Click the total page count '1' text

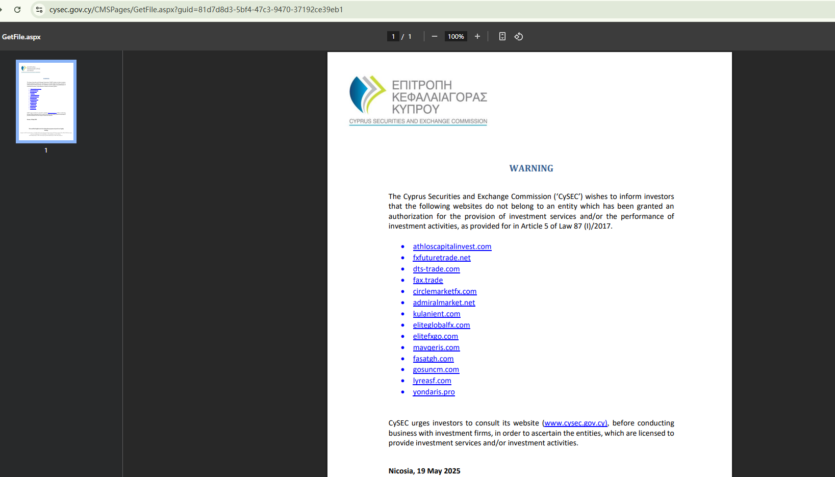(410, 36)
